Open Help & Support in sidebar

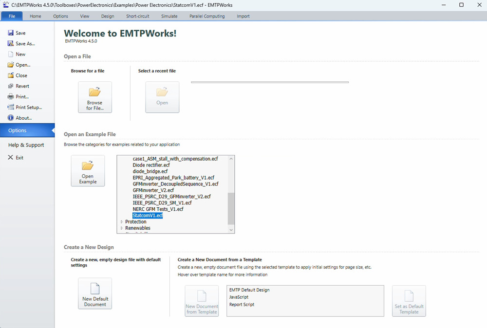click(x=26, y=145)
